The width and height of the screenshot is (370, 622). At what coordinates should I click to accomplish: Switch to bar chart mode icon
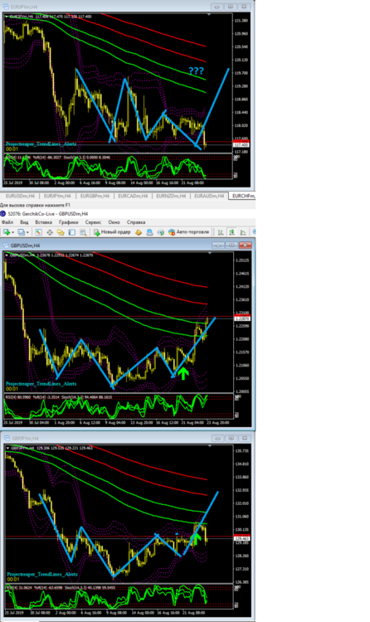[x=221, y=232]
